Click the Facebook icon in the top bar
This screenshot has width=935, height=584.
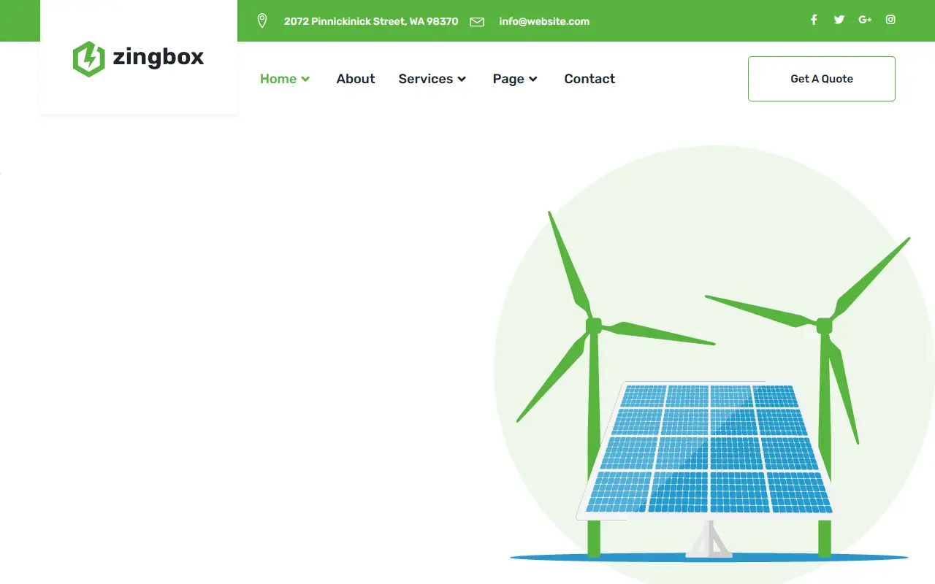pyautogui.click(x=814, y=20)
